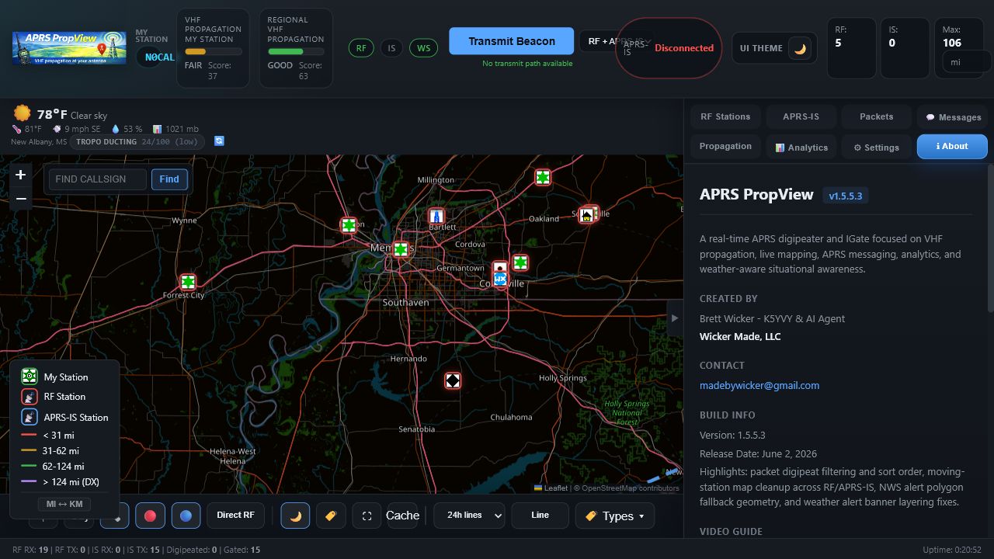Go to the Settings tab
This screenshot has height=559, width=994.
click(x=876, y=147)
